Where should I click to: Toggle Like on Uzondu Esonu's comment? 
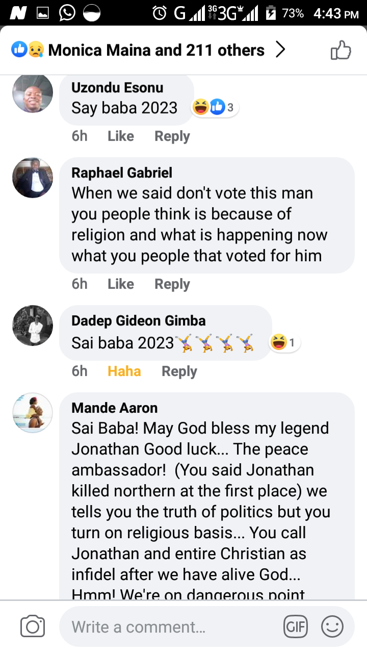pyautogui.click(x=121, y=136)
